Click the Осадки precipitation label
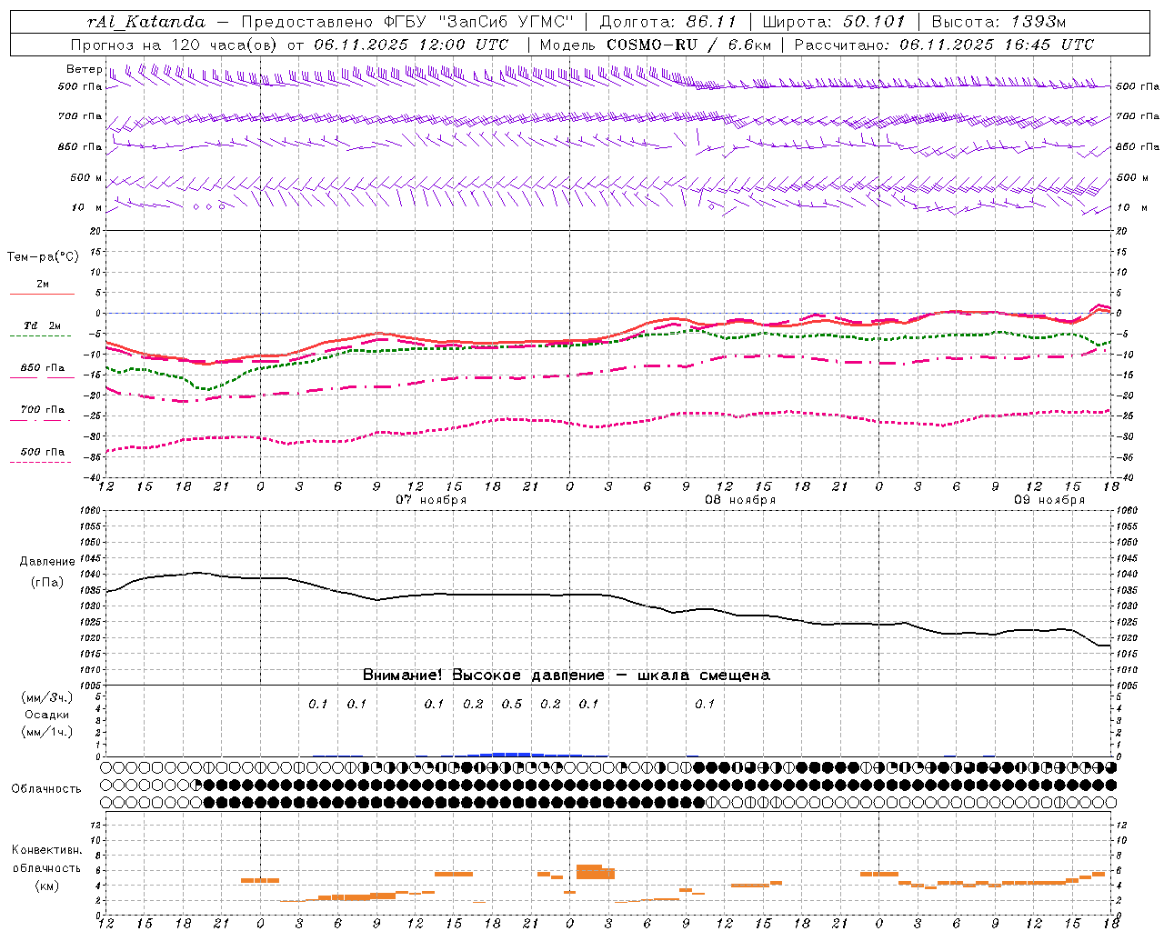This screenshot has height=931, width=1164. pos(47,715)
